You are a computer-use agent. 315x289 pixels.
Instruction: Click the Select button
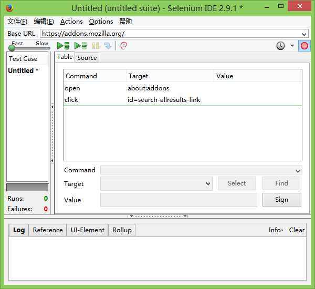(237, 183)
